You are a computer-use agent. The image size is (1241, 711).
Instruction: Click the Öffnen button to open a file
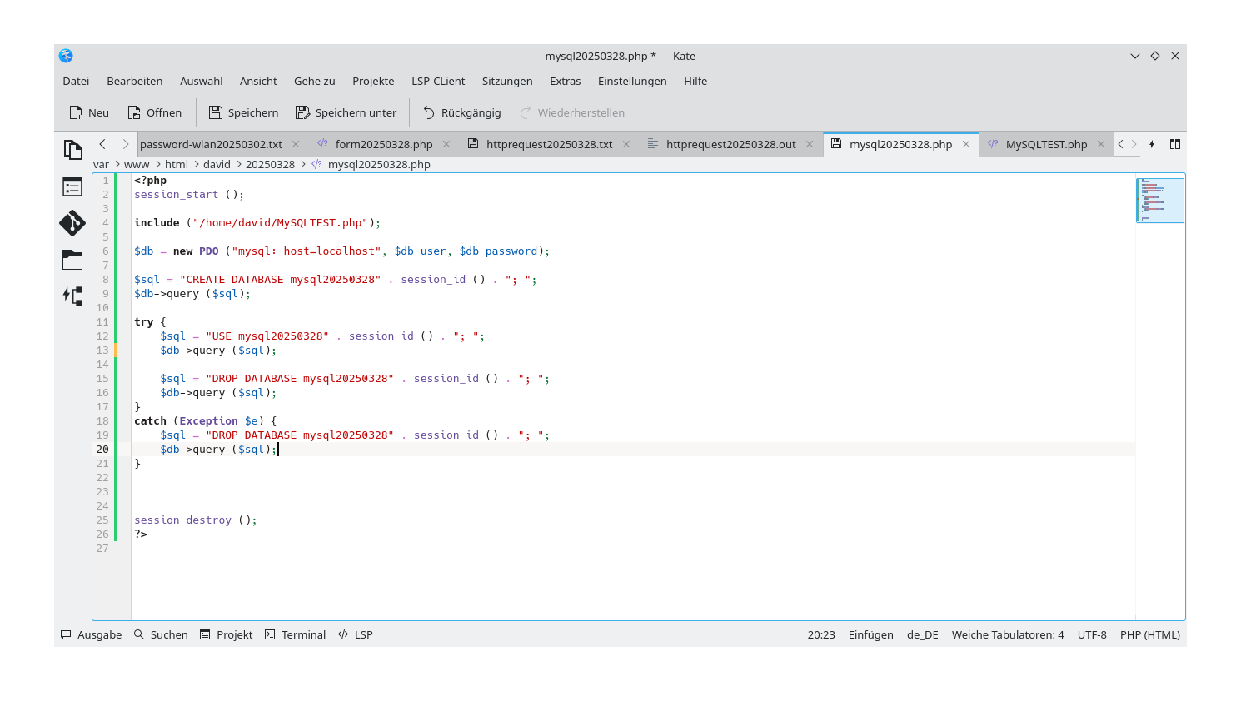pyautogui.click(x=154, y=112)
